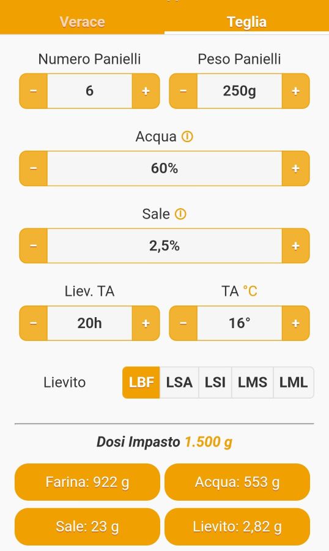
Task: Increase Liev. TA hours with plus
Action: point(146,323)
